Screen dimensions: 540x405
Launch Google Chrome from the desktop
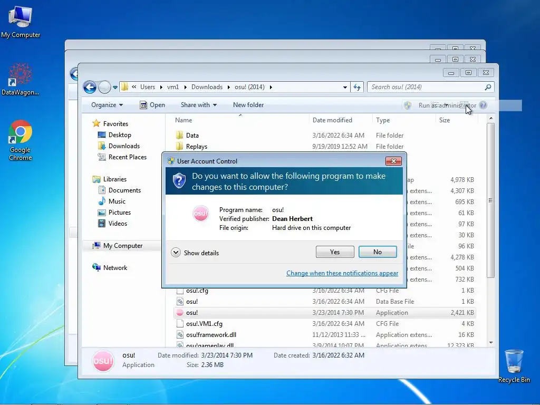21,140
